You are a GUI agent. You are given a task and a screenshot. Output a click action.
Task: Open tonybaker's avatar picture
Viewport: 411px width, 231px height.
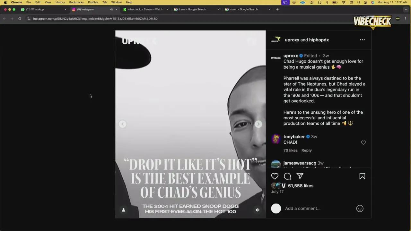point(276,139)
